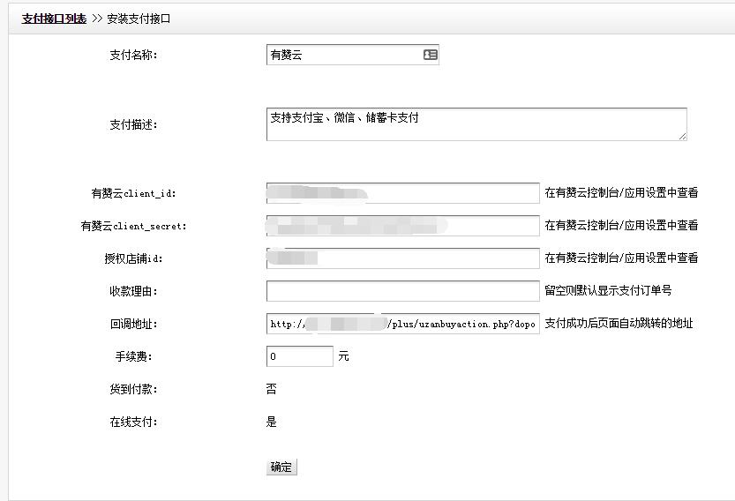
Task: Click the 支付描述 field label
Action: tap(132, 124)
